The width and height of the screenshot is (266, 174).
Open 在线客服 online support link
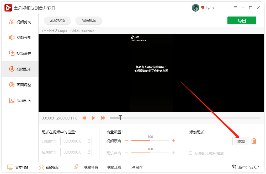click(x=52, y=167)
